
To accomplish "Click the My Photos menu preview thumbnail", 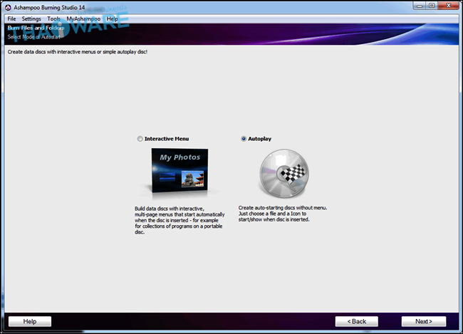I will (x=180, y=171).
